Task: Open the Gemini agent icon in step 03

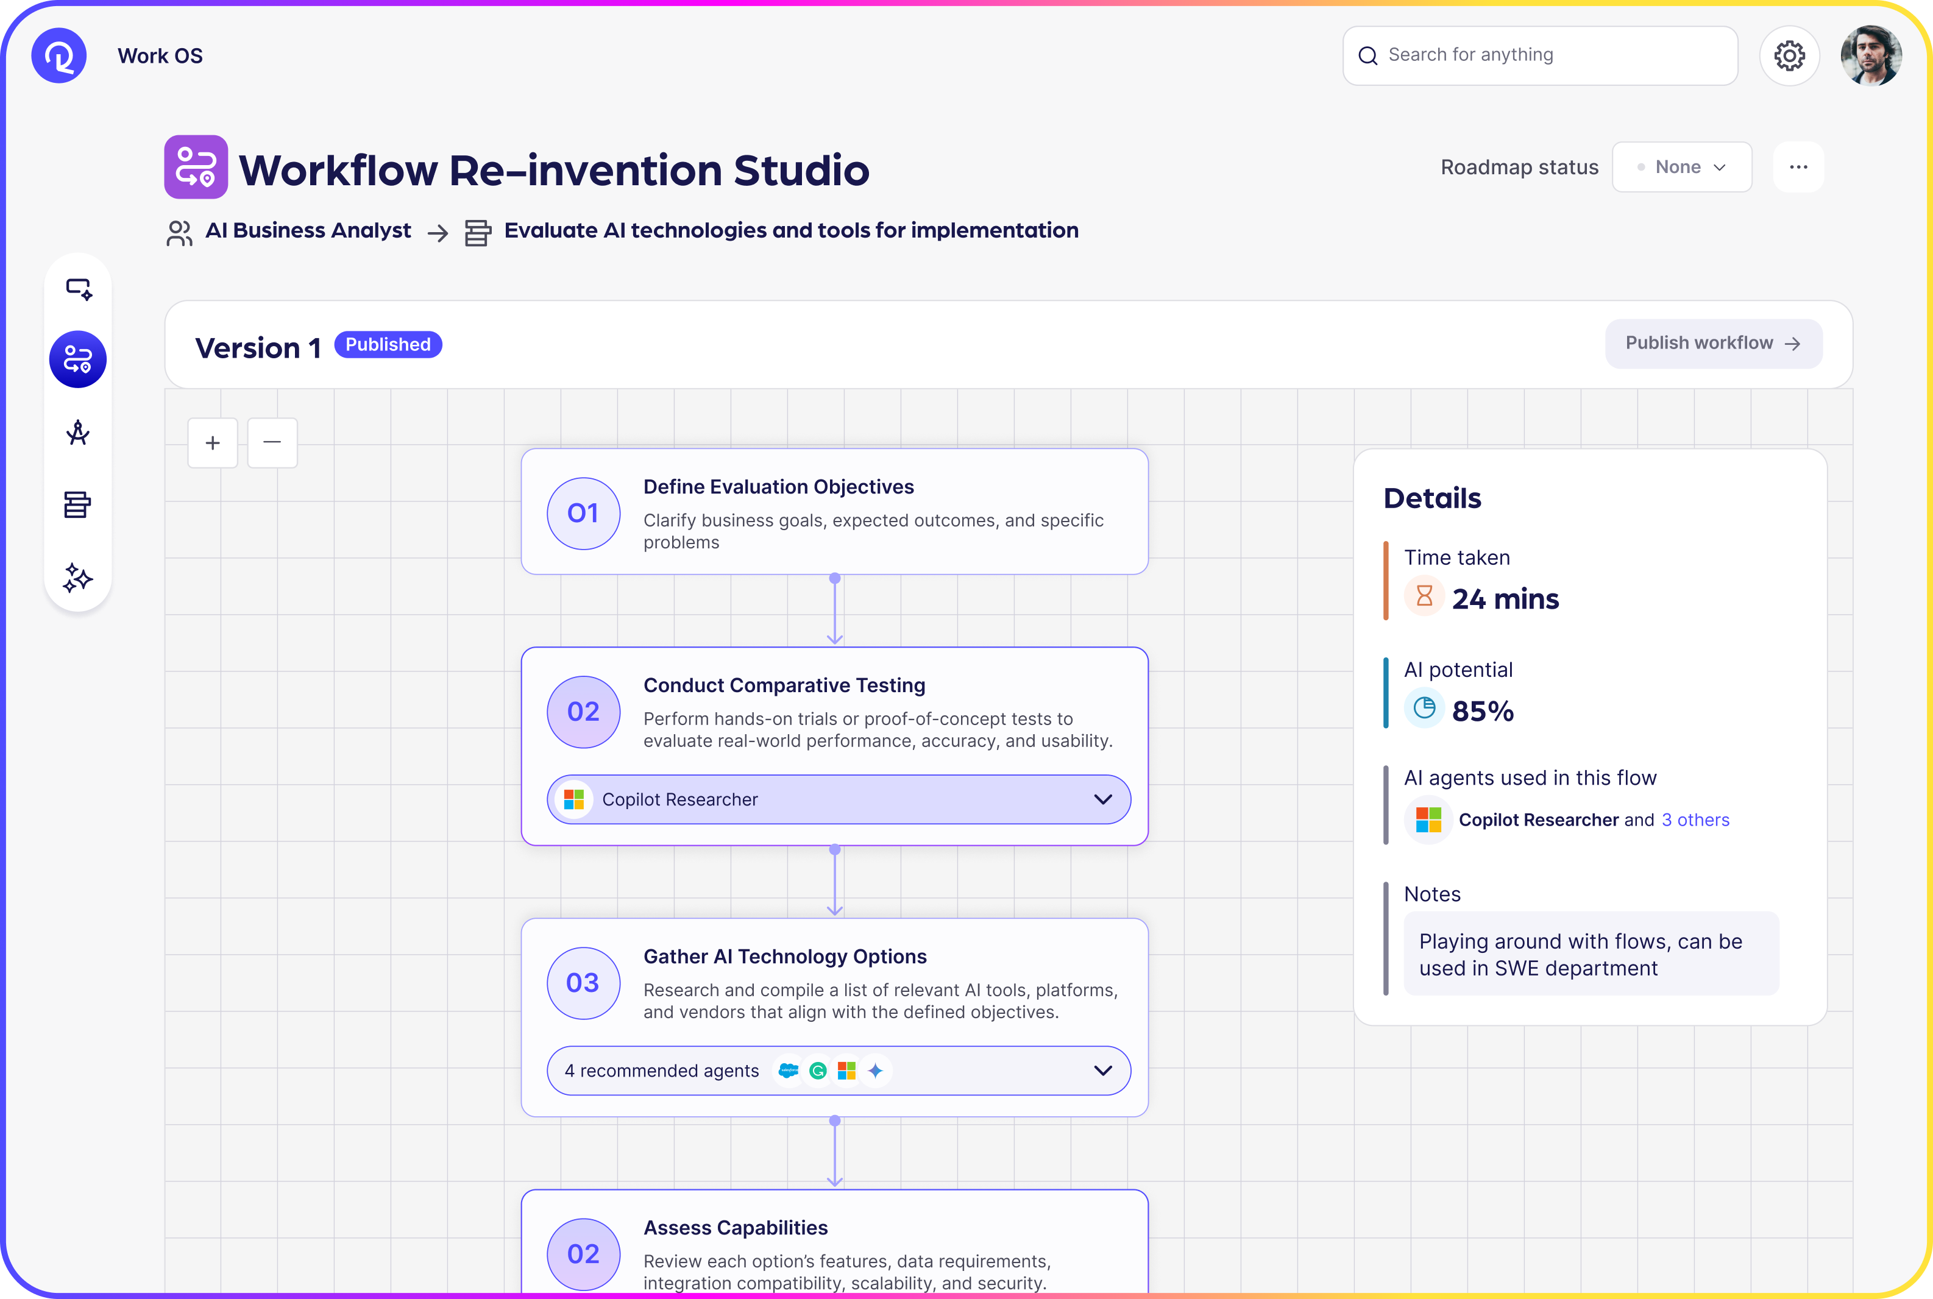Action: coord(876,1071)
